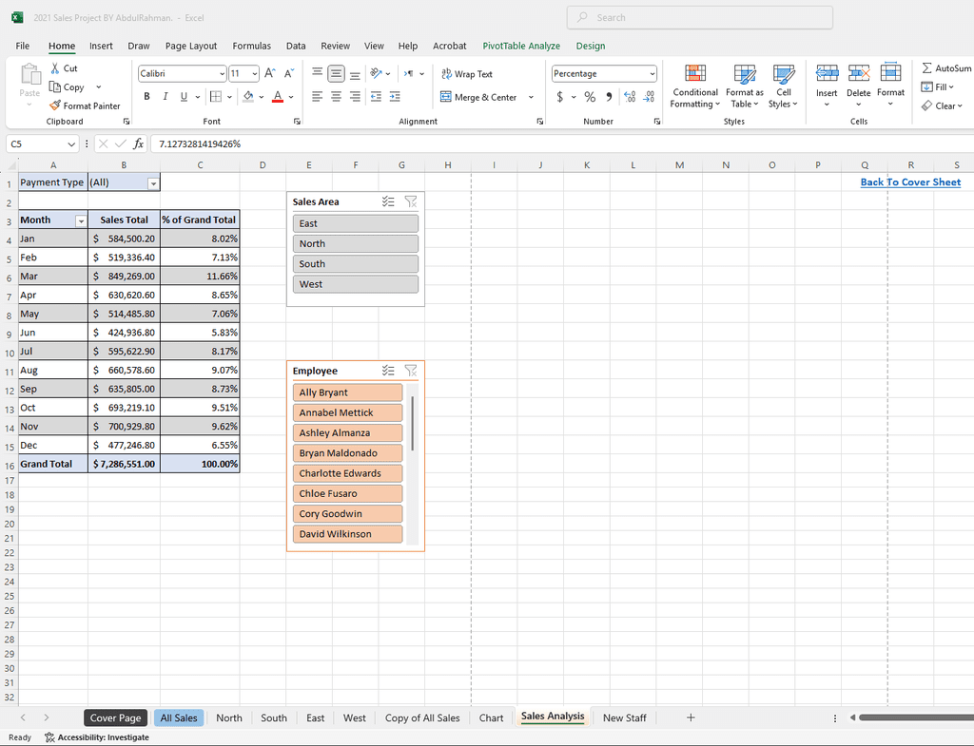Click the Search box in title bar

(699, 17)
